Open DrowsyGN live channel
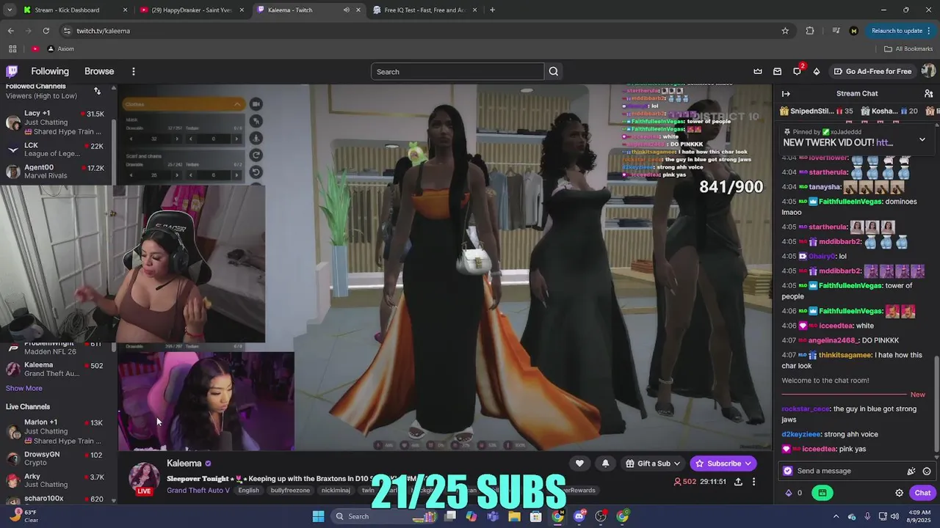The width and height of the screenshot is (940, 528). click(x=56, y=458)
